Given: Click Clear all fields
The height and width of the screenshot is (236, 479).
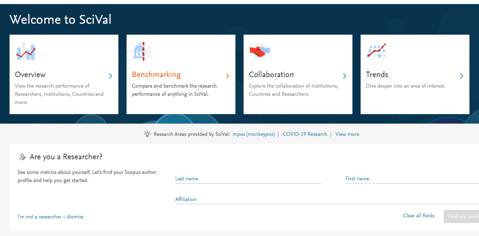Looking at the screenshot, I should [419, 216].
